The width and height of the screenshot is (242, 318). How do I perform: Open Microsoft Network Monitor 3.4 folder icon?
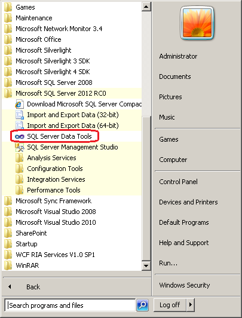coord(8,29)
